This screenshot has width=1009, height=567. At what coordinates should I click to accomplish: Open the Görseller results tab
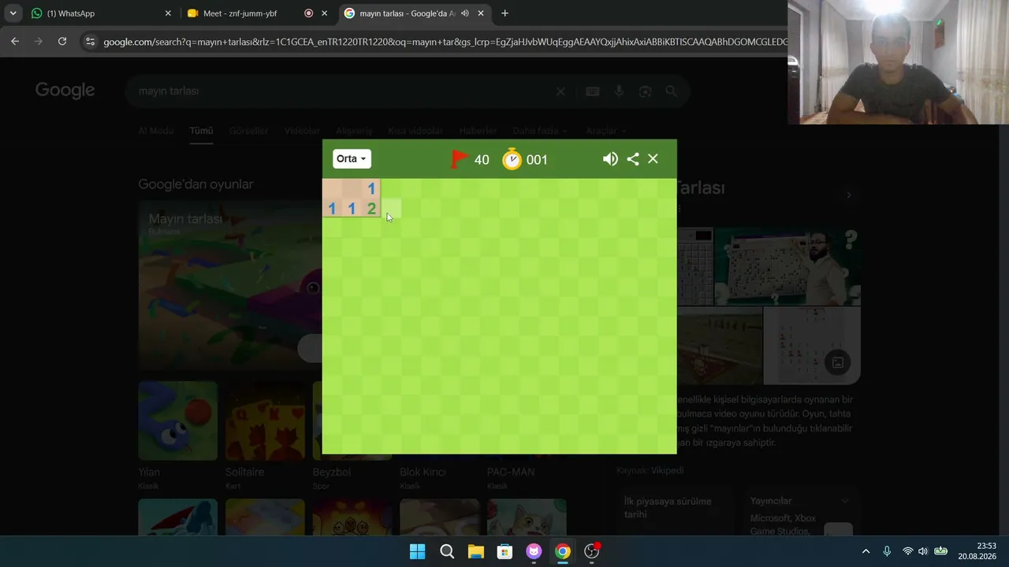tap(248, 131)
